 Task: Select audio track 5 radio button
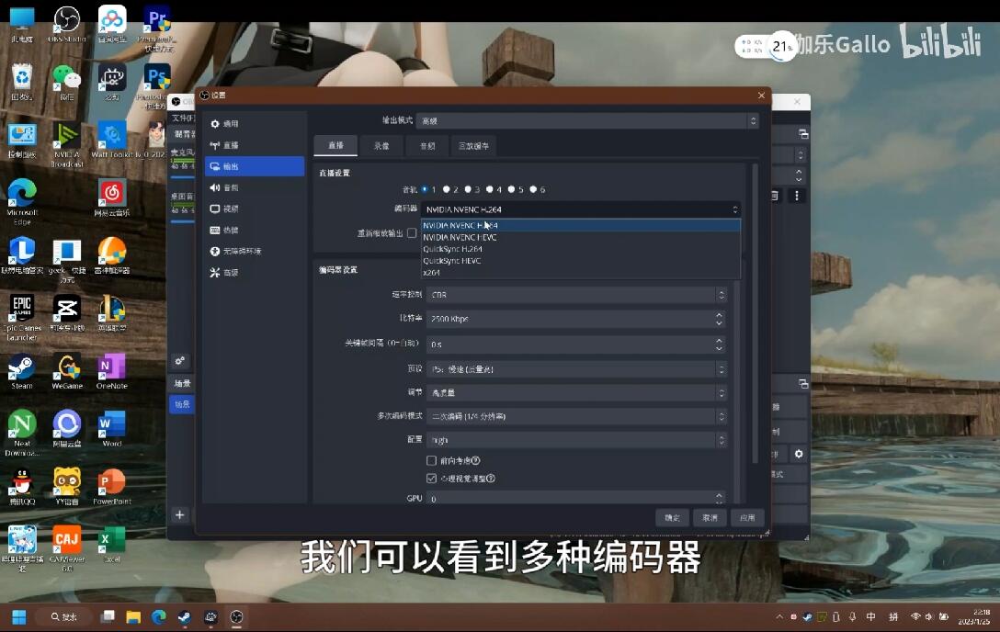click(511, 189)
